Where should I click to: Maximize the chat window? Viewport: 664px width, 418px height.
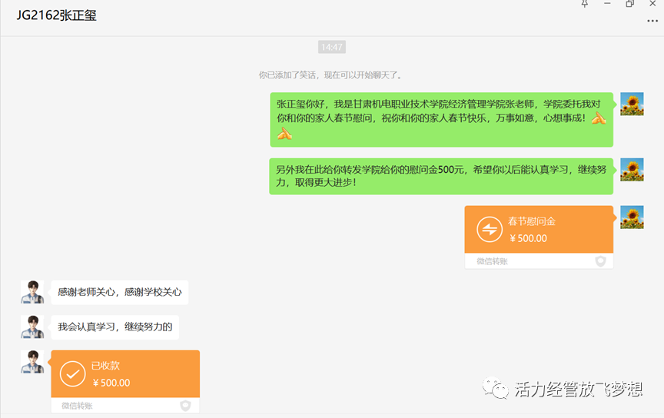[629, 4]
